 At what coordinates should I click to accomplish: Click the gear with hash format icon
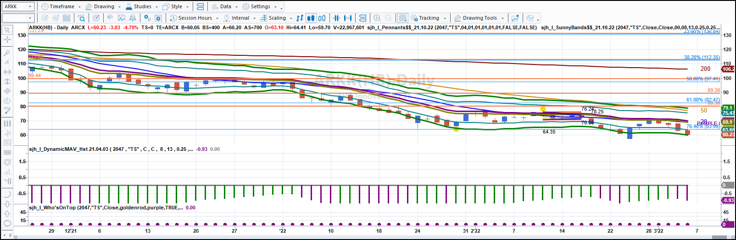point(147,18)
